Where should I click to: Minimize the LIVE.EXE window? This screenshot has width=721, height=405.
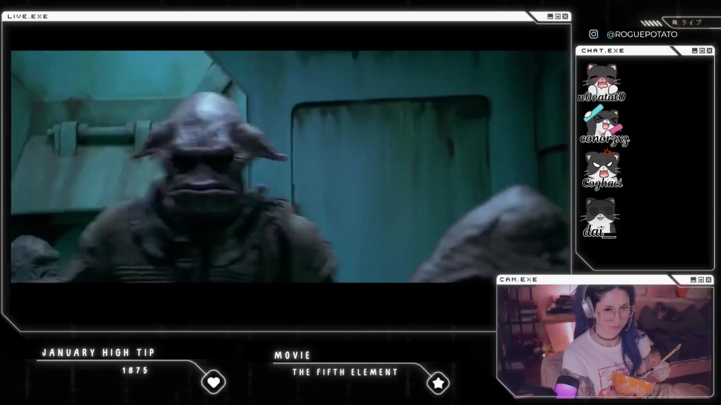click(x=550, y=16)
